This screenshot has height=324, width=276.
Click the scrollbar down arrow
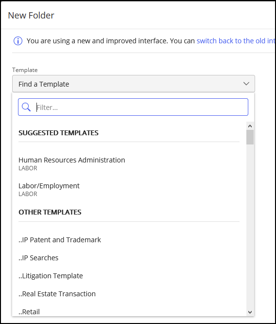click(250, 312)
